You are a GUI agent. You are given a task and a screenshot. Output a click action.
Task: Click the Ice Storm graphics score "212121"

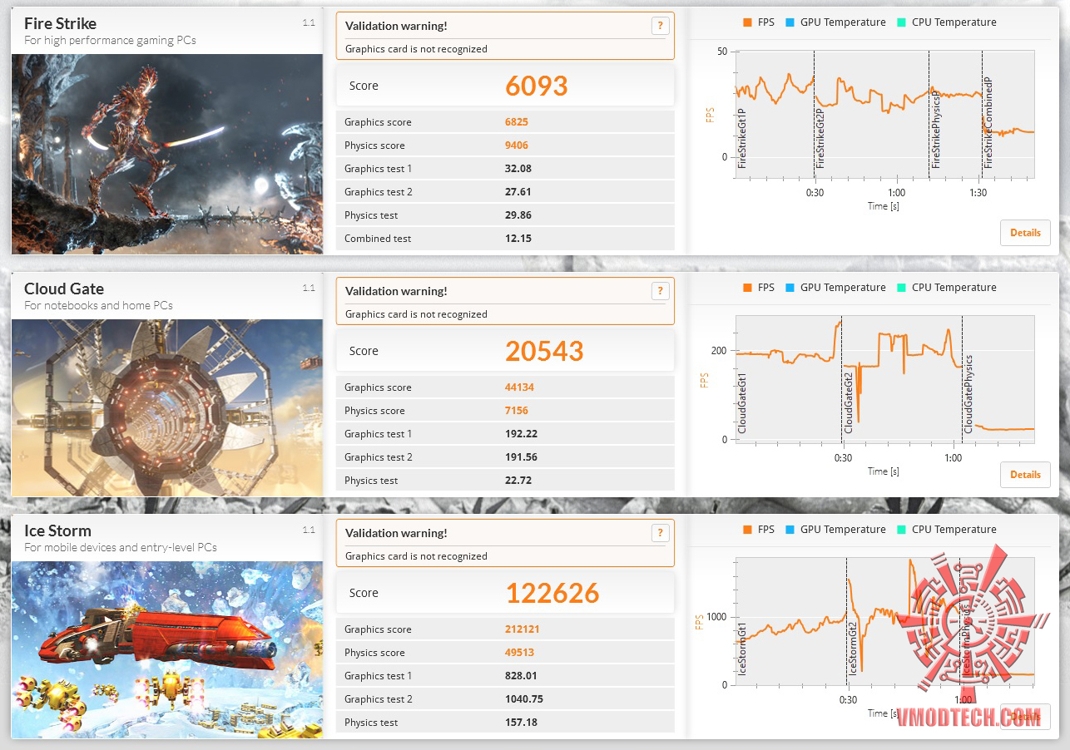coord(523,629)
